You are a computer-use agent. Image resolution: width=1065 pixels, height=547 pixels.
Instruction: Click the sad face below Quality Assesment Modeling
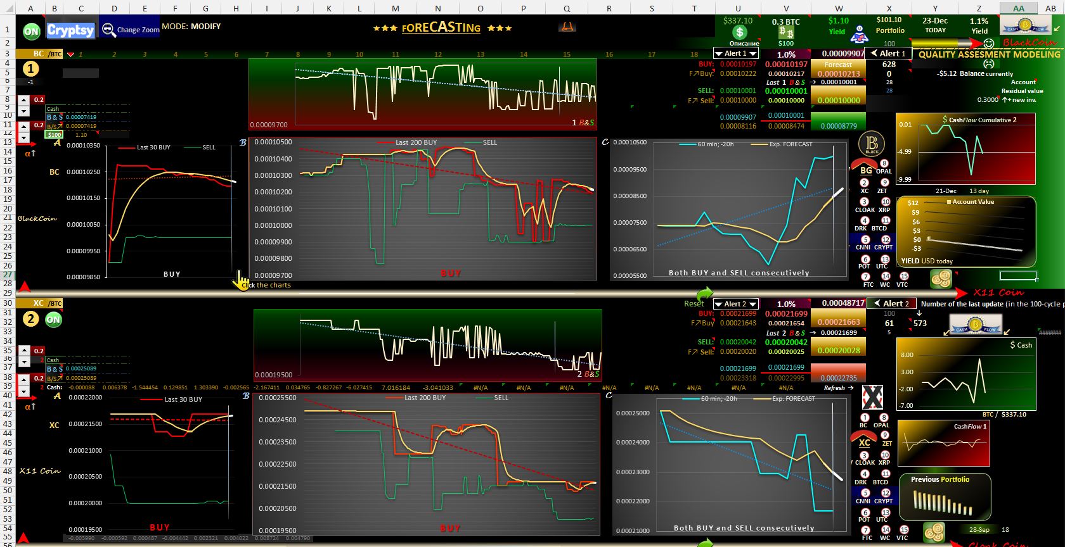point(988,64)
